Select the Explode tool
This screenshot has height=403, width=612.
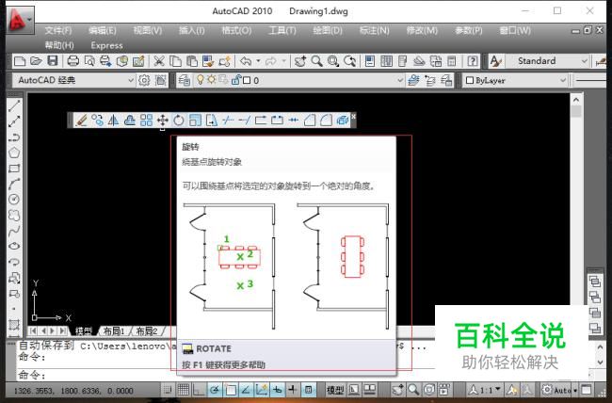click(x=343, y=120)
